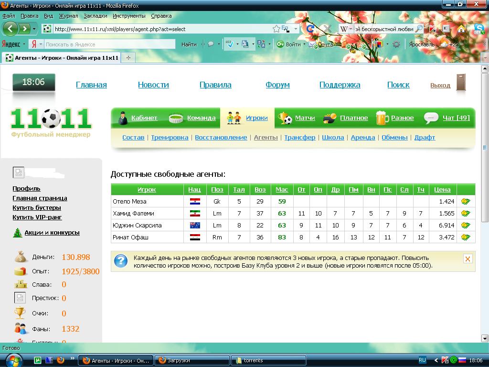Open the torrents taskbar button
This screenshot has width=489, height=367.
pyautogui.click(x=268, y=360)
